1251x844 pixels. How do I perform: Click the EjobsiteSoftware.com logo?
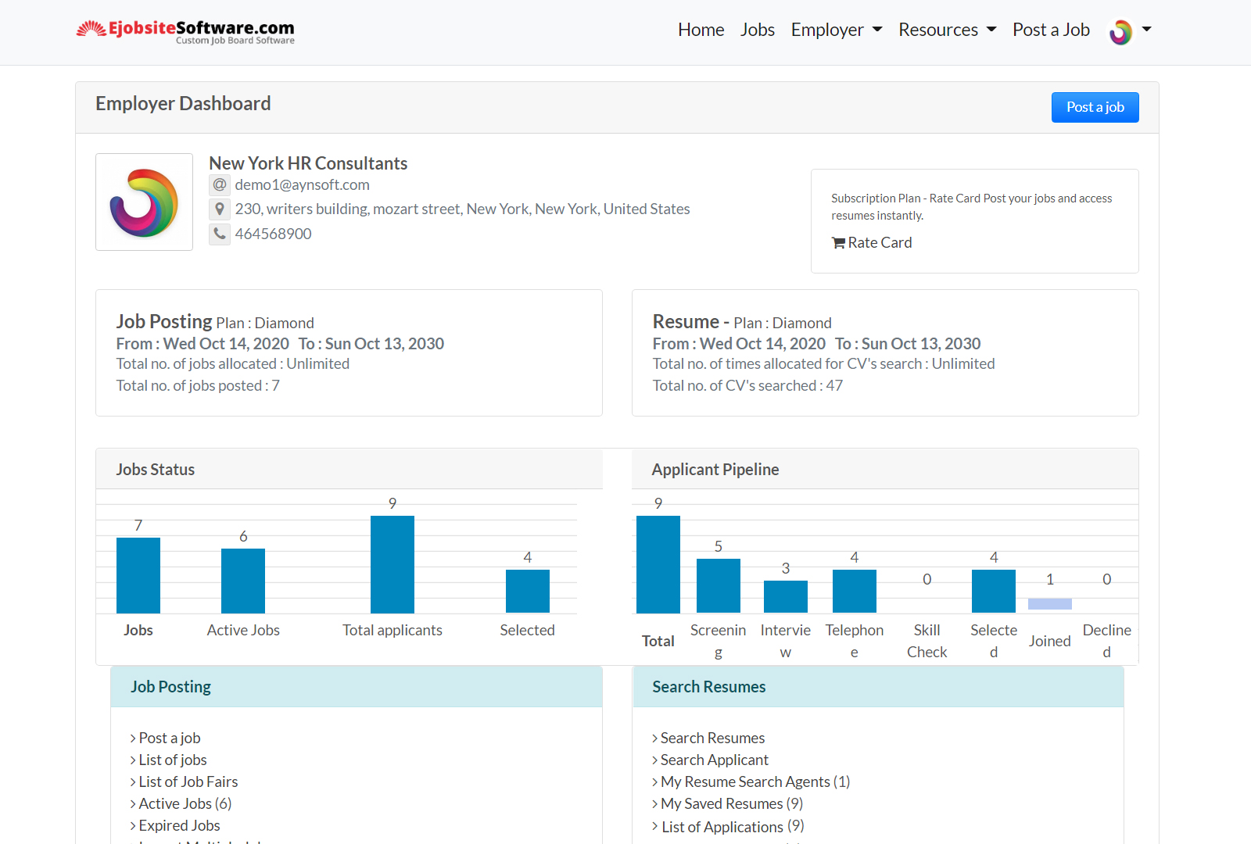(185, 32)
